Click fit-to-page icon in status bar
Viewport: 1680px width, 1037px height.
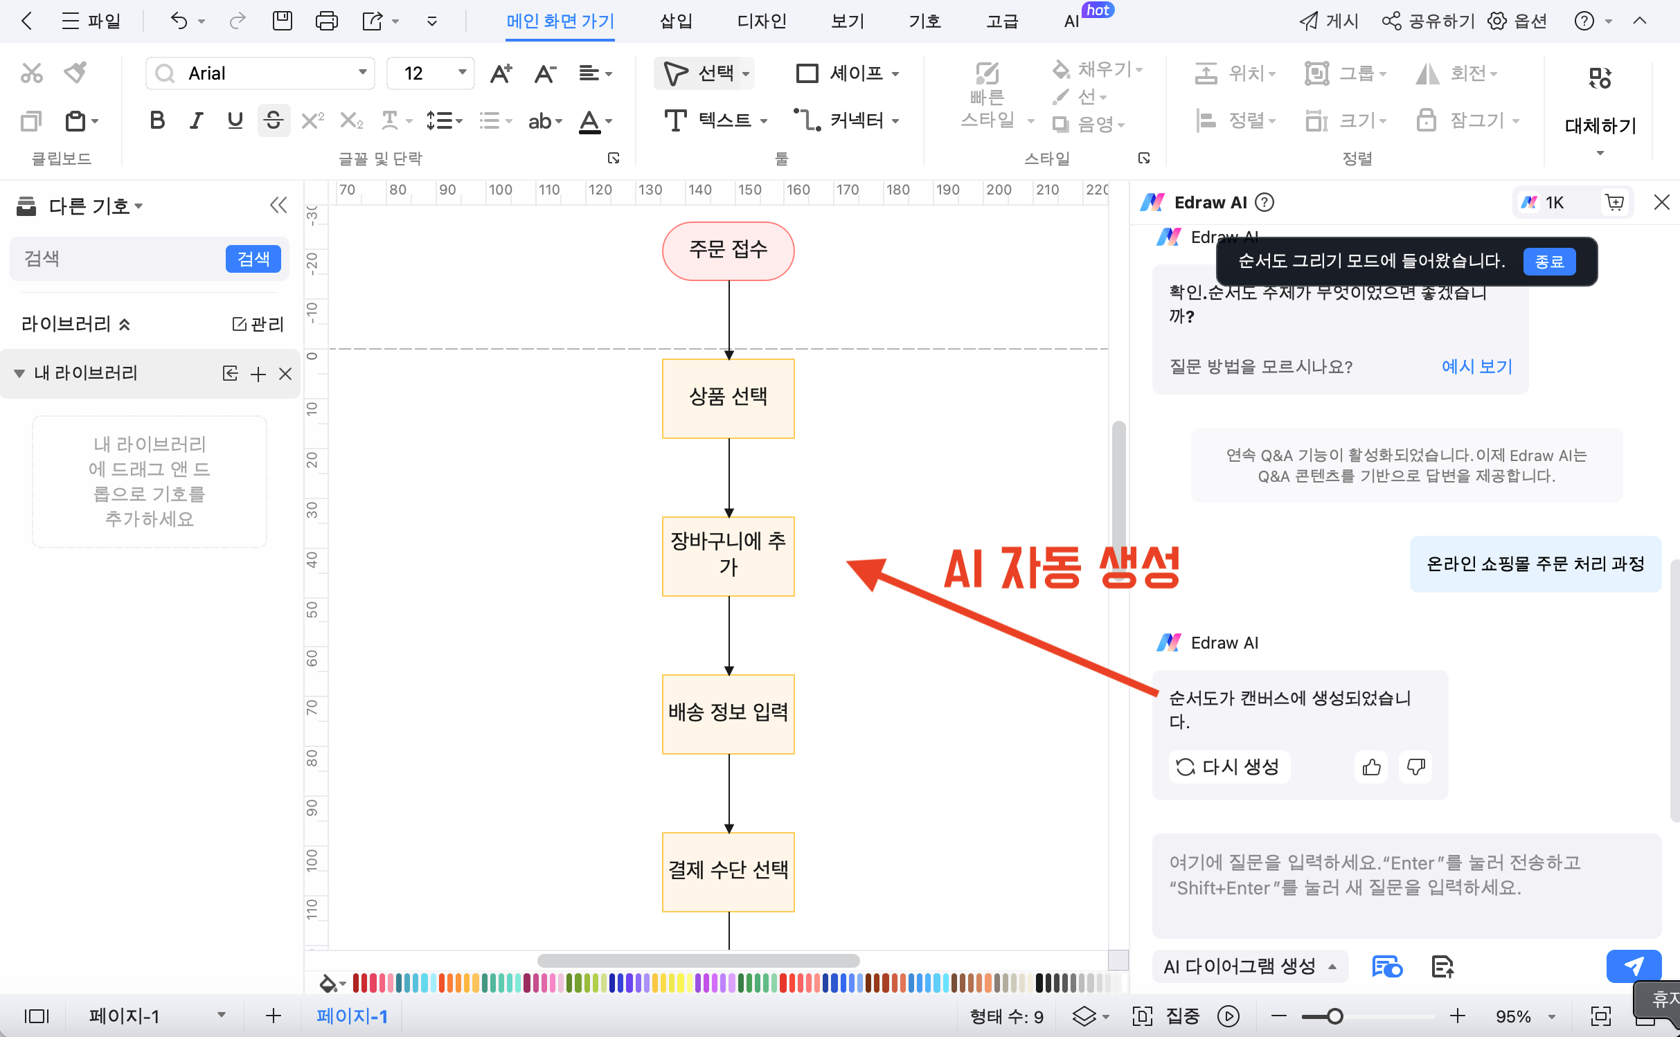(1601, 1016)
